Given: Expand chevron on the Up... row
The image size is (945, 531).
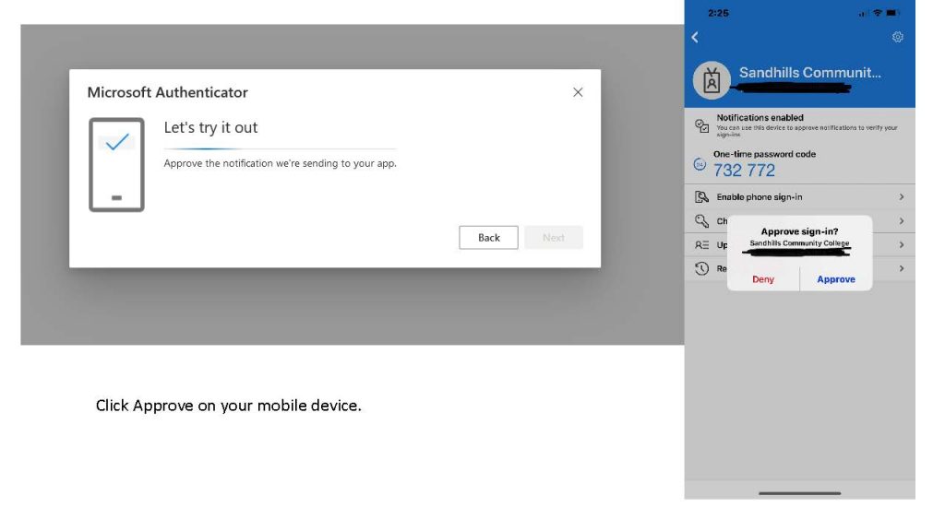Looking at the screenshot, I should tap(902, 244).
